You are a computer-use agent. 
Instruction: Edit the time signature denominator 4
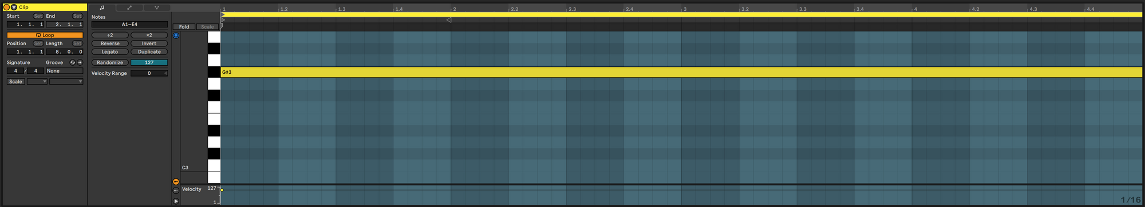35,71
